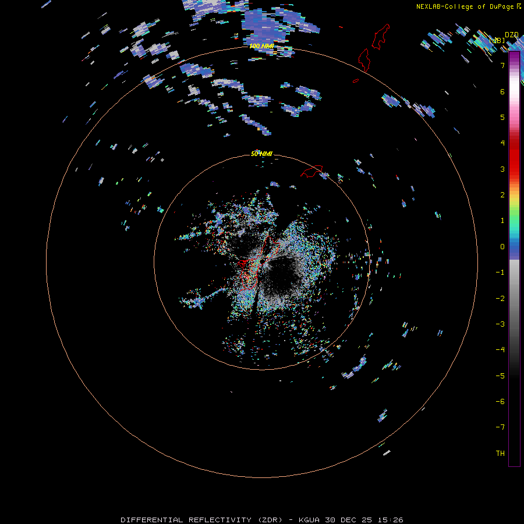
Task: Click the "-7" value on the dB scale
Action: coord(500,427)
